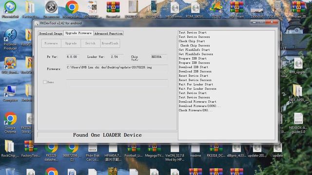Image resolution: width=312 pixels, height=175 pixels.
Task: Open the symbian_20 archive icon
Action: (298, 10)
